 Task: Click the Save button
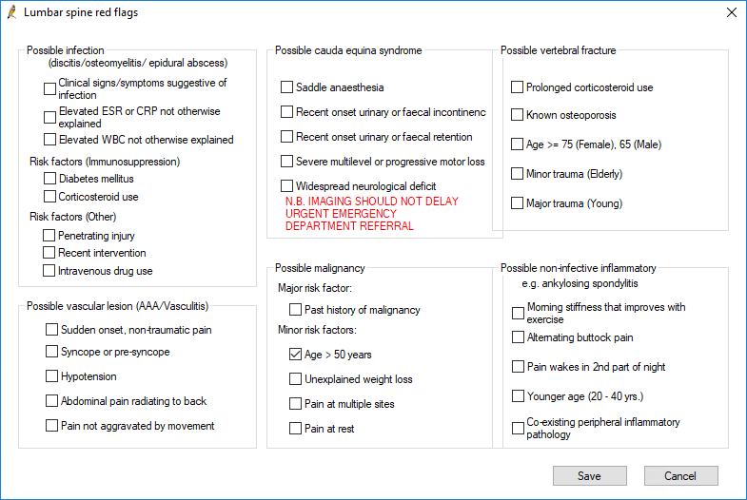tap(589, 475)
